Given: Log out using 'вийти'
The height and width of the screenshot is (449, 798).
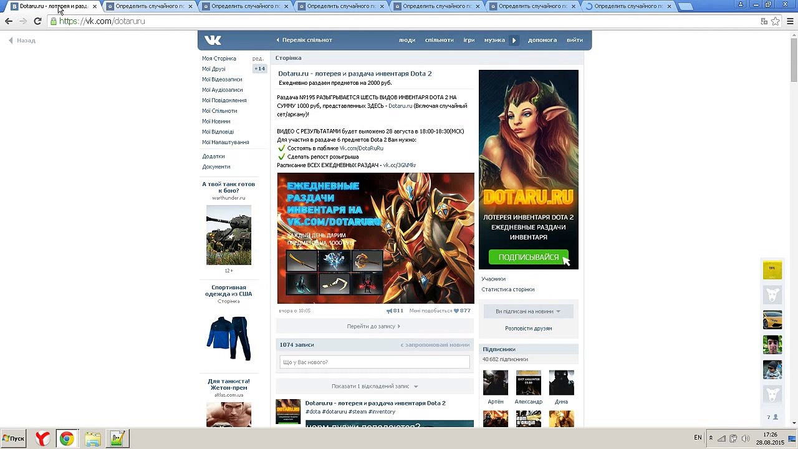Looking at the screenshot, I should [x=575, y=40].
